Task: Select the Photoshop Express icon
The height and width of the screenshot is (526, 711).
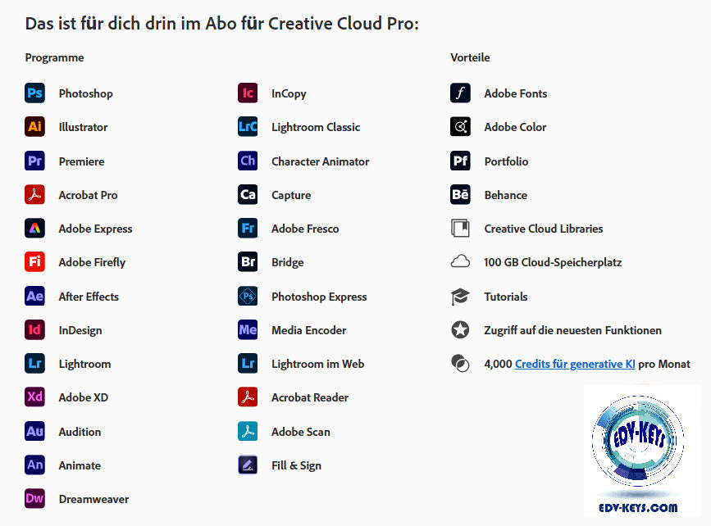Action: point(248,297)
